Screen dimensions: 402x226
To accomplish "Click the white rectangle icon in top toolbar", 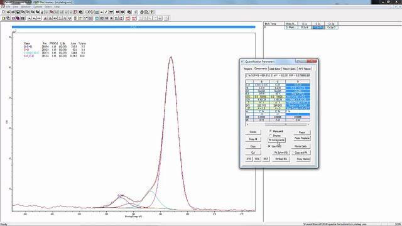I will (x=87, y=12).
